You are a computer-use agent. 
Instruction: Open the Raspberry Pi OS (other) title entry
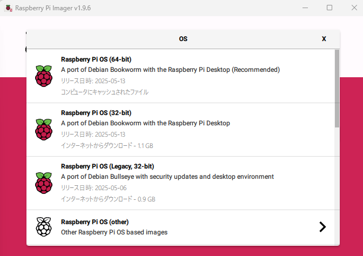[95, 222]
